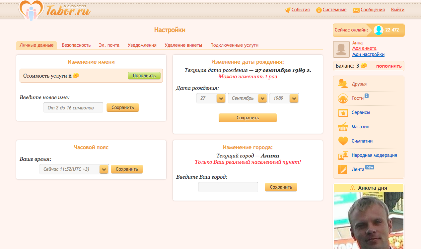Click the Гости badge showing 2
This screenshot has width=421, height=249.
[367, 96]
